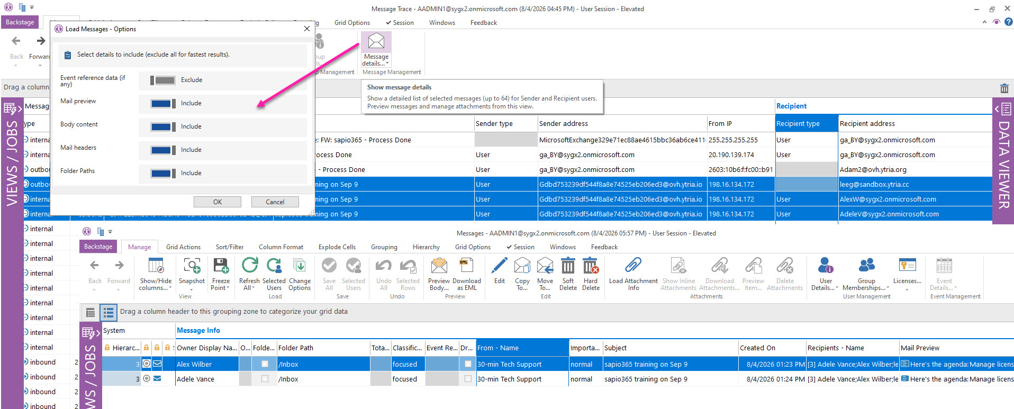The image size is (1014, 409).
Task: Expand the Licenses dropdown arrow
Action: pos(907,289)
